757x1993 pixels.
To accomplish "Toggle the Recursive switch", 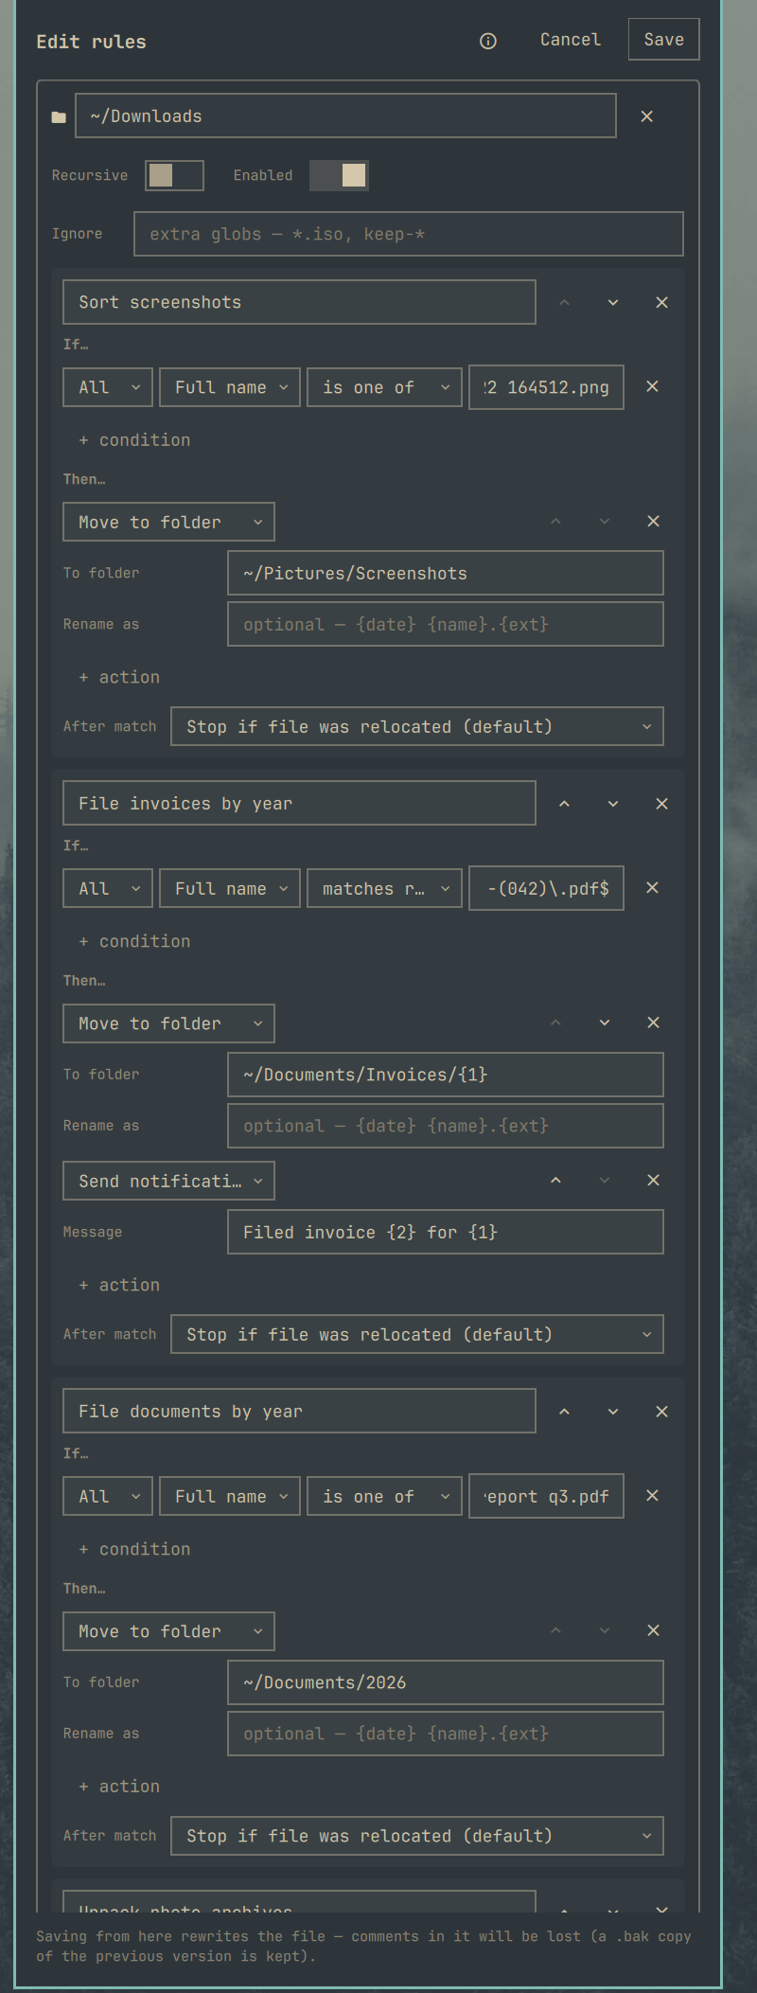I will [174, 175].
